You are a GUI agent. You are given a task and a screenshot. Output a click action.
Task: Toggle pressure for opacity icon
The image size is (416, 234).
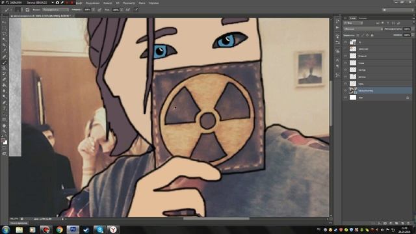coord(99,10)
